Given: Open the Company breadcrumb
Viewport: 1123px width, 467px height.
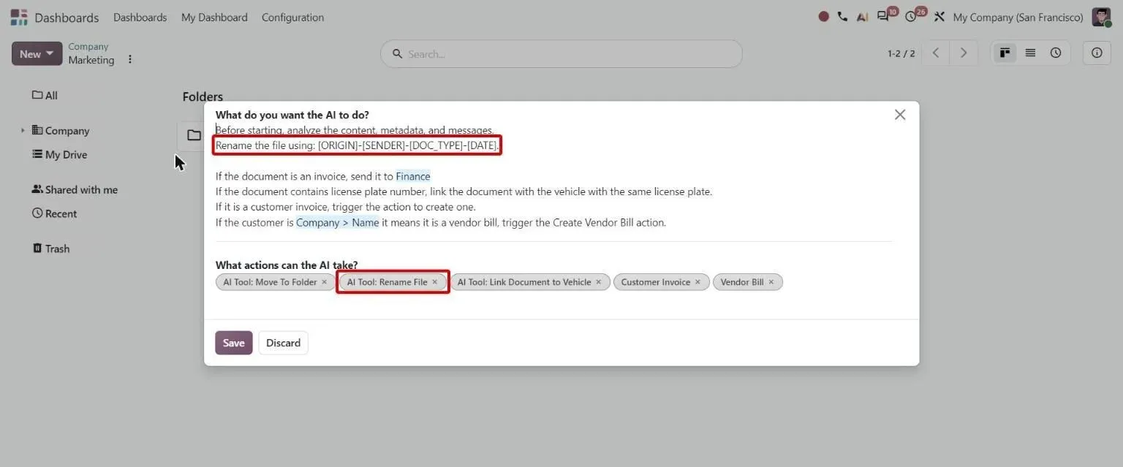Looking at the screenshot, I should coord(88,47).
